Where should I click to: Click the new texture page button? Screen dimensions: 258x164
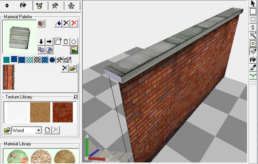tap(48, 130)
